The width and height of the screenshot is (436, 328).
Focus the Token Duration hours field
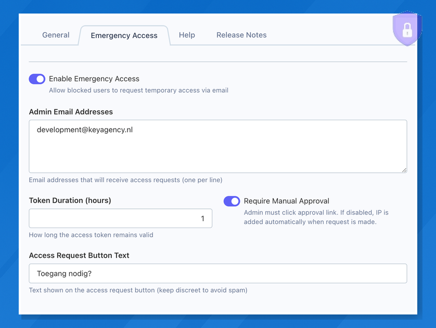[x=120, y=219]
